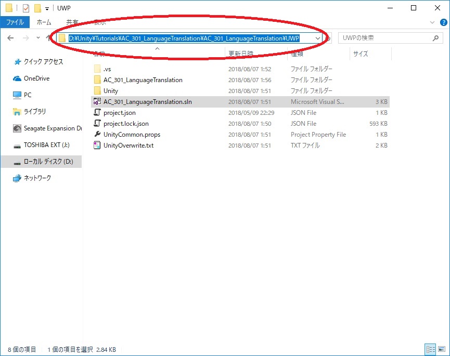Expand the address bar history dropdown

(318, 38)
